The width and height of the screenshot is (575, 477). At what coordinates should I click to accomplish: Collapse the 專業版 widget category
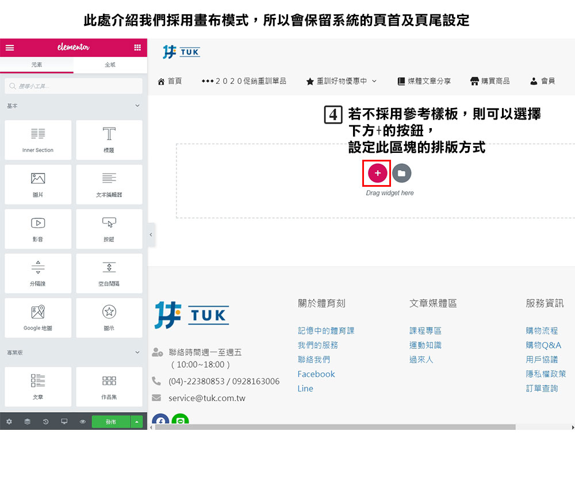[x=137, y=352]
